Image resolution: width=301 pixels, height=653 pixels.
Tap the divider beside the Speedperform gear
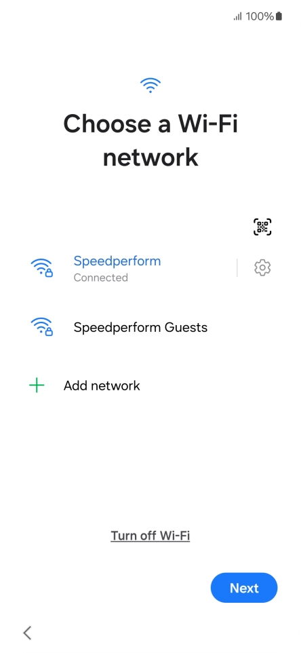[x=237, y=267]
